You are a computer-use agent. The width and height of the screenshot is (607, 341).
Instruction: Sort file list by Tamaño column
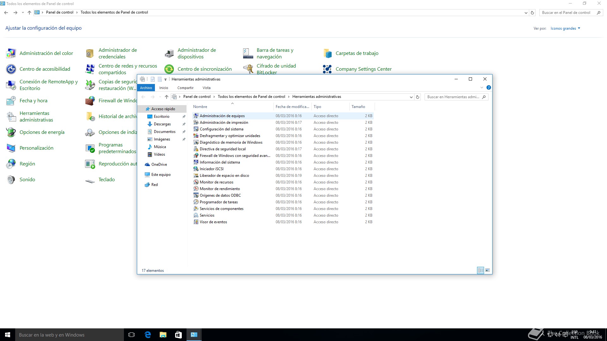click(362, 107)
